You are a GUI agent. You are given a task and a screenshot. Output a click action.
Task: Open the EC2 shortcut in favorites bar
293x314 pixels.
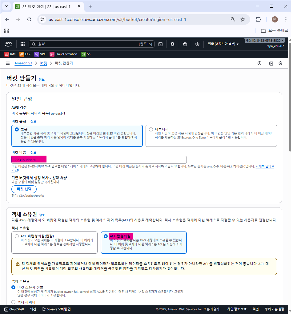point(25,54)
